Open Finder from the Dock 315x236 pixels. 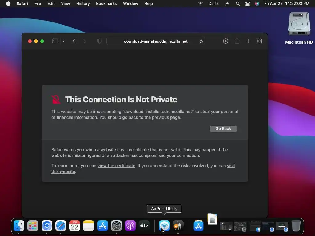pyautogui.click(x=19, y=226)
